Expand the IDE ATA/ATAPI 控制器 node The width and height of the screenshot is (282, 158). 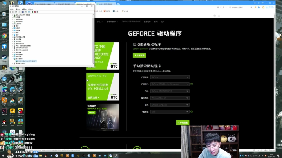click(12, 15)
